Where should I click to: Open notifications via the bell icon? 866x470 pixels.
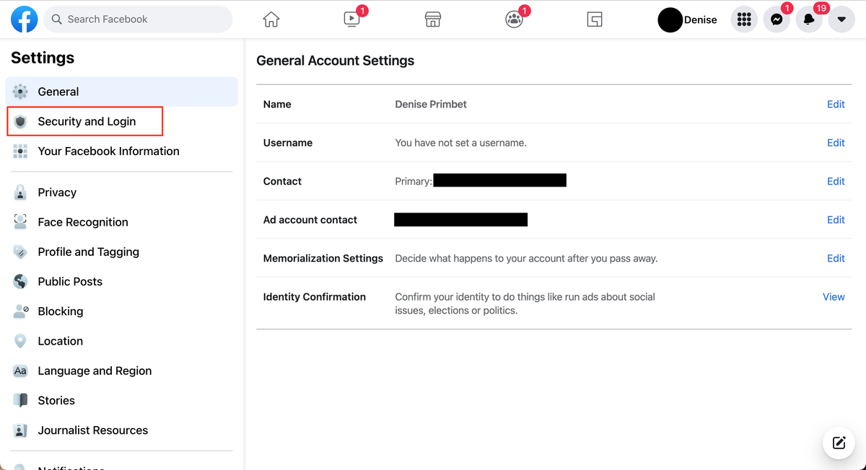coord(808,19)
